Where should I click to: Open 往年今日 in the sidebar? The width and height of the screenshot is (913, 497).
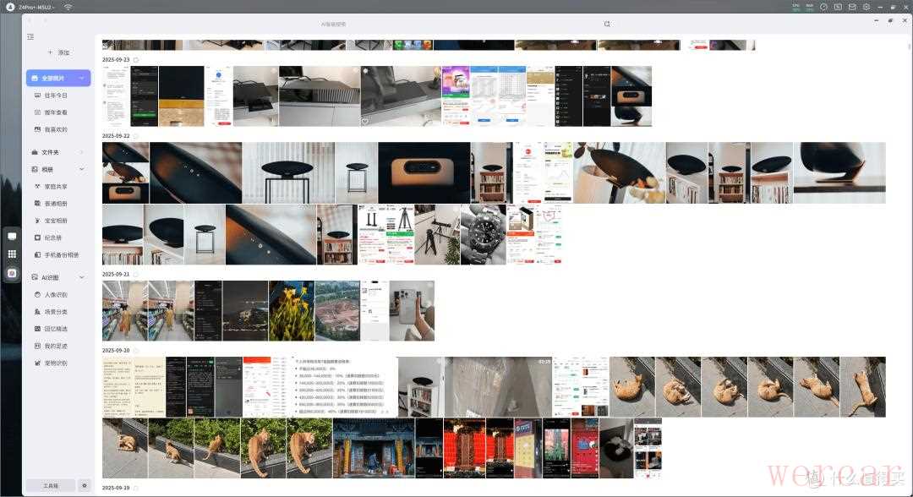click(56, 96)
